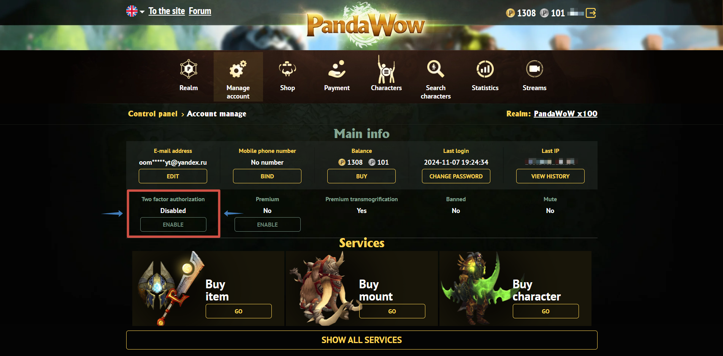Open the Characters icon
The image size is (723, 356).
click(x=386, y=69)
